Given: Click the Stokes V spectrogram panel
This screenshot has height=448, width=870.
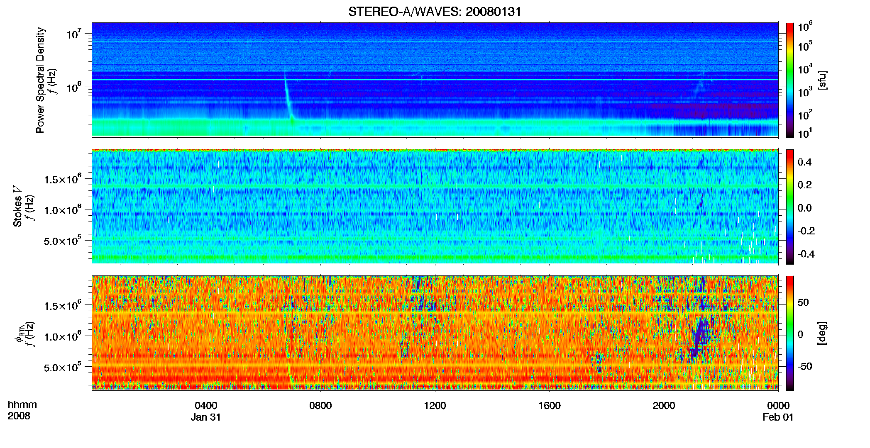Looking at the screenshot, I should click(435, 207).
